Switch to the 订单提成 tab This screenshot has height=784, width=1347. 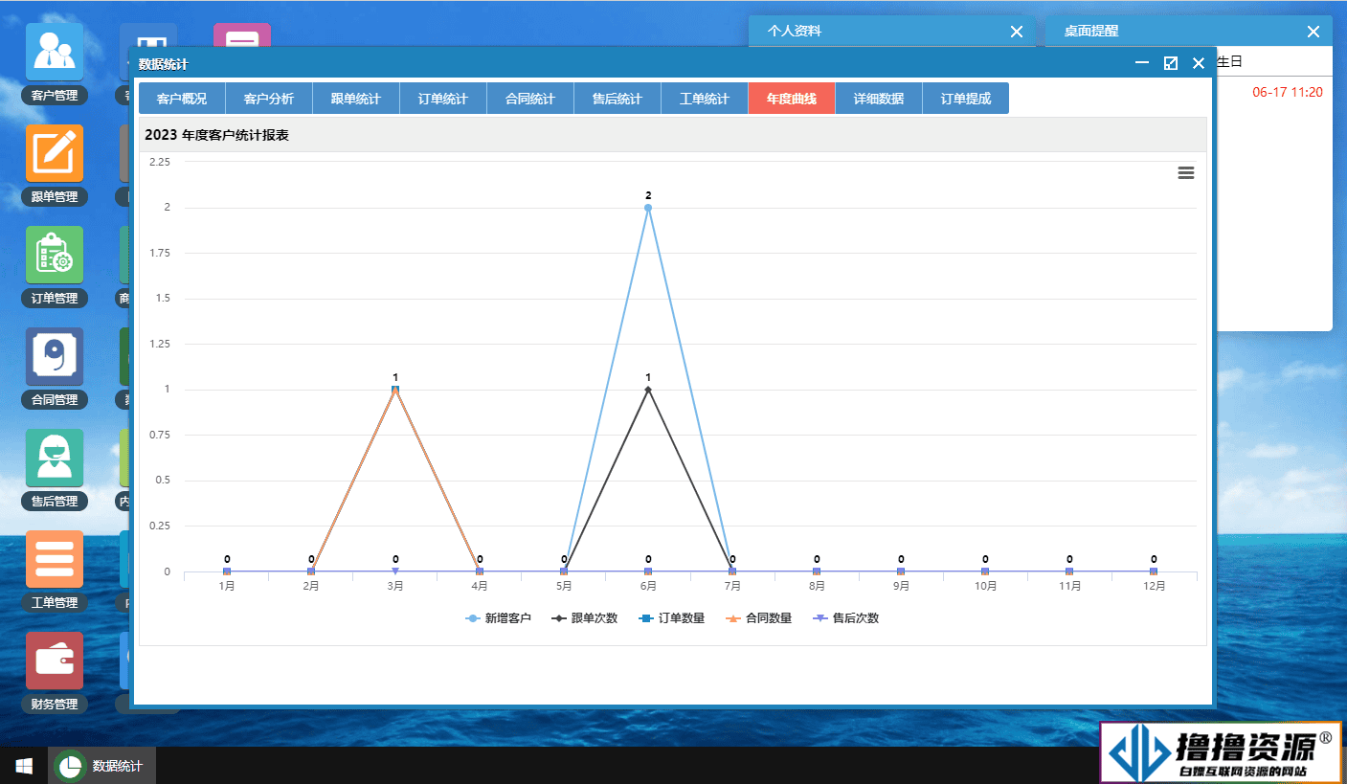[966, 99]
